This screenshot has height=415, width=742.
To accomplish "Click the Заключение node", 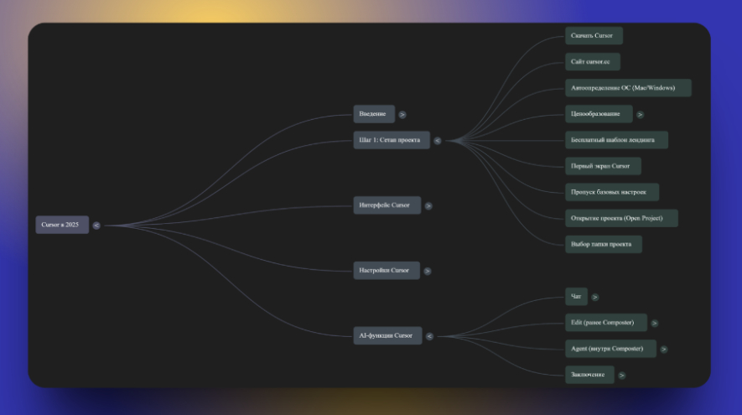I will [x=589, y=375].
